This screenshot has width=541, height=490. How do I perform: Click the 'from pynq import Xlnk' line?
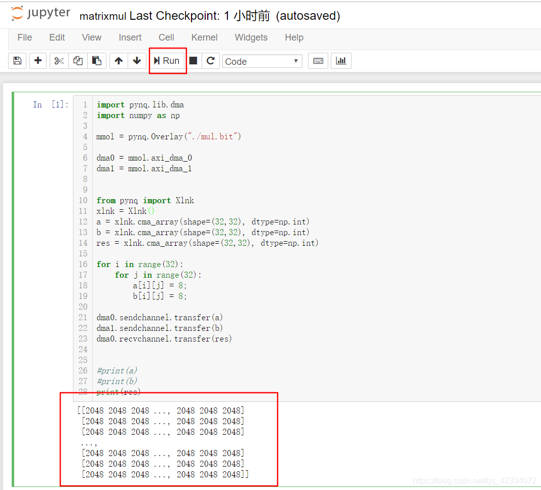(x=145, y=201)
